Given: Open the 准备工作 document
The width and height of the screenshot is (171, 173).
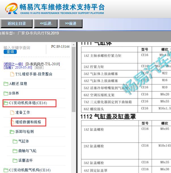Looking at the screenshot, I should (23, 112).
